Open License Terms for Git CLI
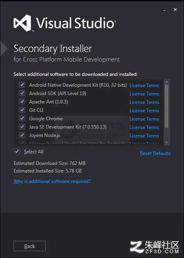The width and height of the screenshot is (184, 258). [144, 110]
